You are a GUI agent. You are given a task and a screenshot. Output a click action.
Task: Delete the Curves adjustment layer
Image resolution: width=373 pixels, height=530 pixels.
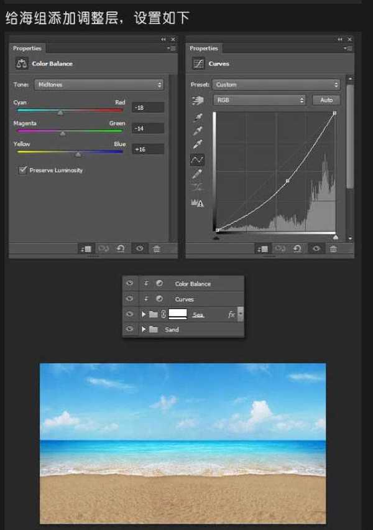(333, 249)
